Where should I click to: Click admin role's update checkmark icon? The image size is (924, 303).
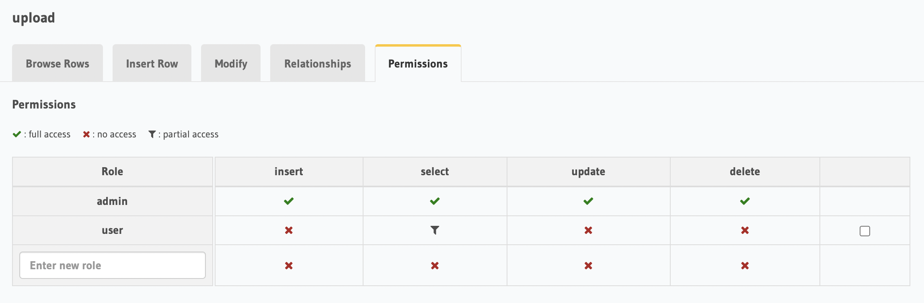coord(588,201)
